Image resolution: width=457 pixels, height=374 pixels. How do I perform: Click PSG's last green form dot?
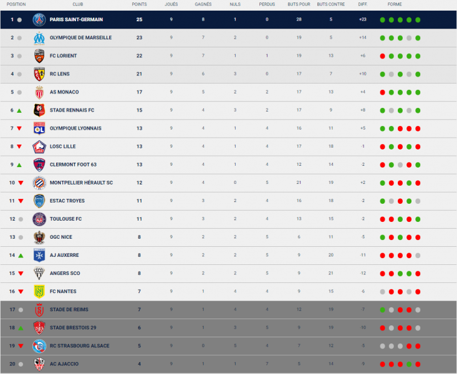coord(418,20)
